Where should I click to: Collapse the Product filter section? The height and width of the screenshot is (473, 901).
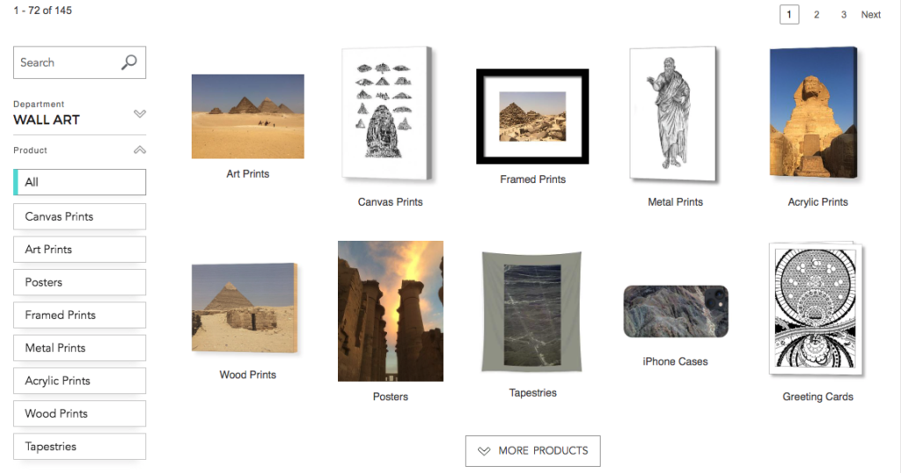click(x=140, y=149)
